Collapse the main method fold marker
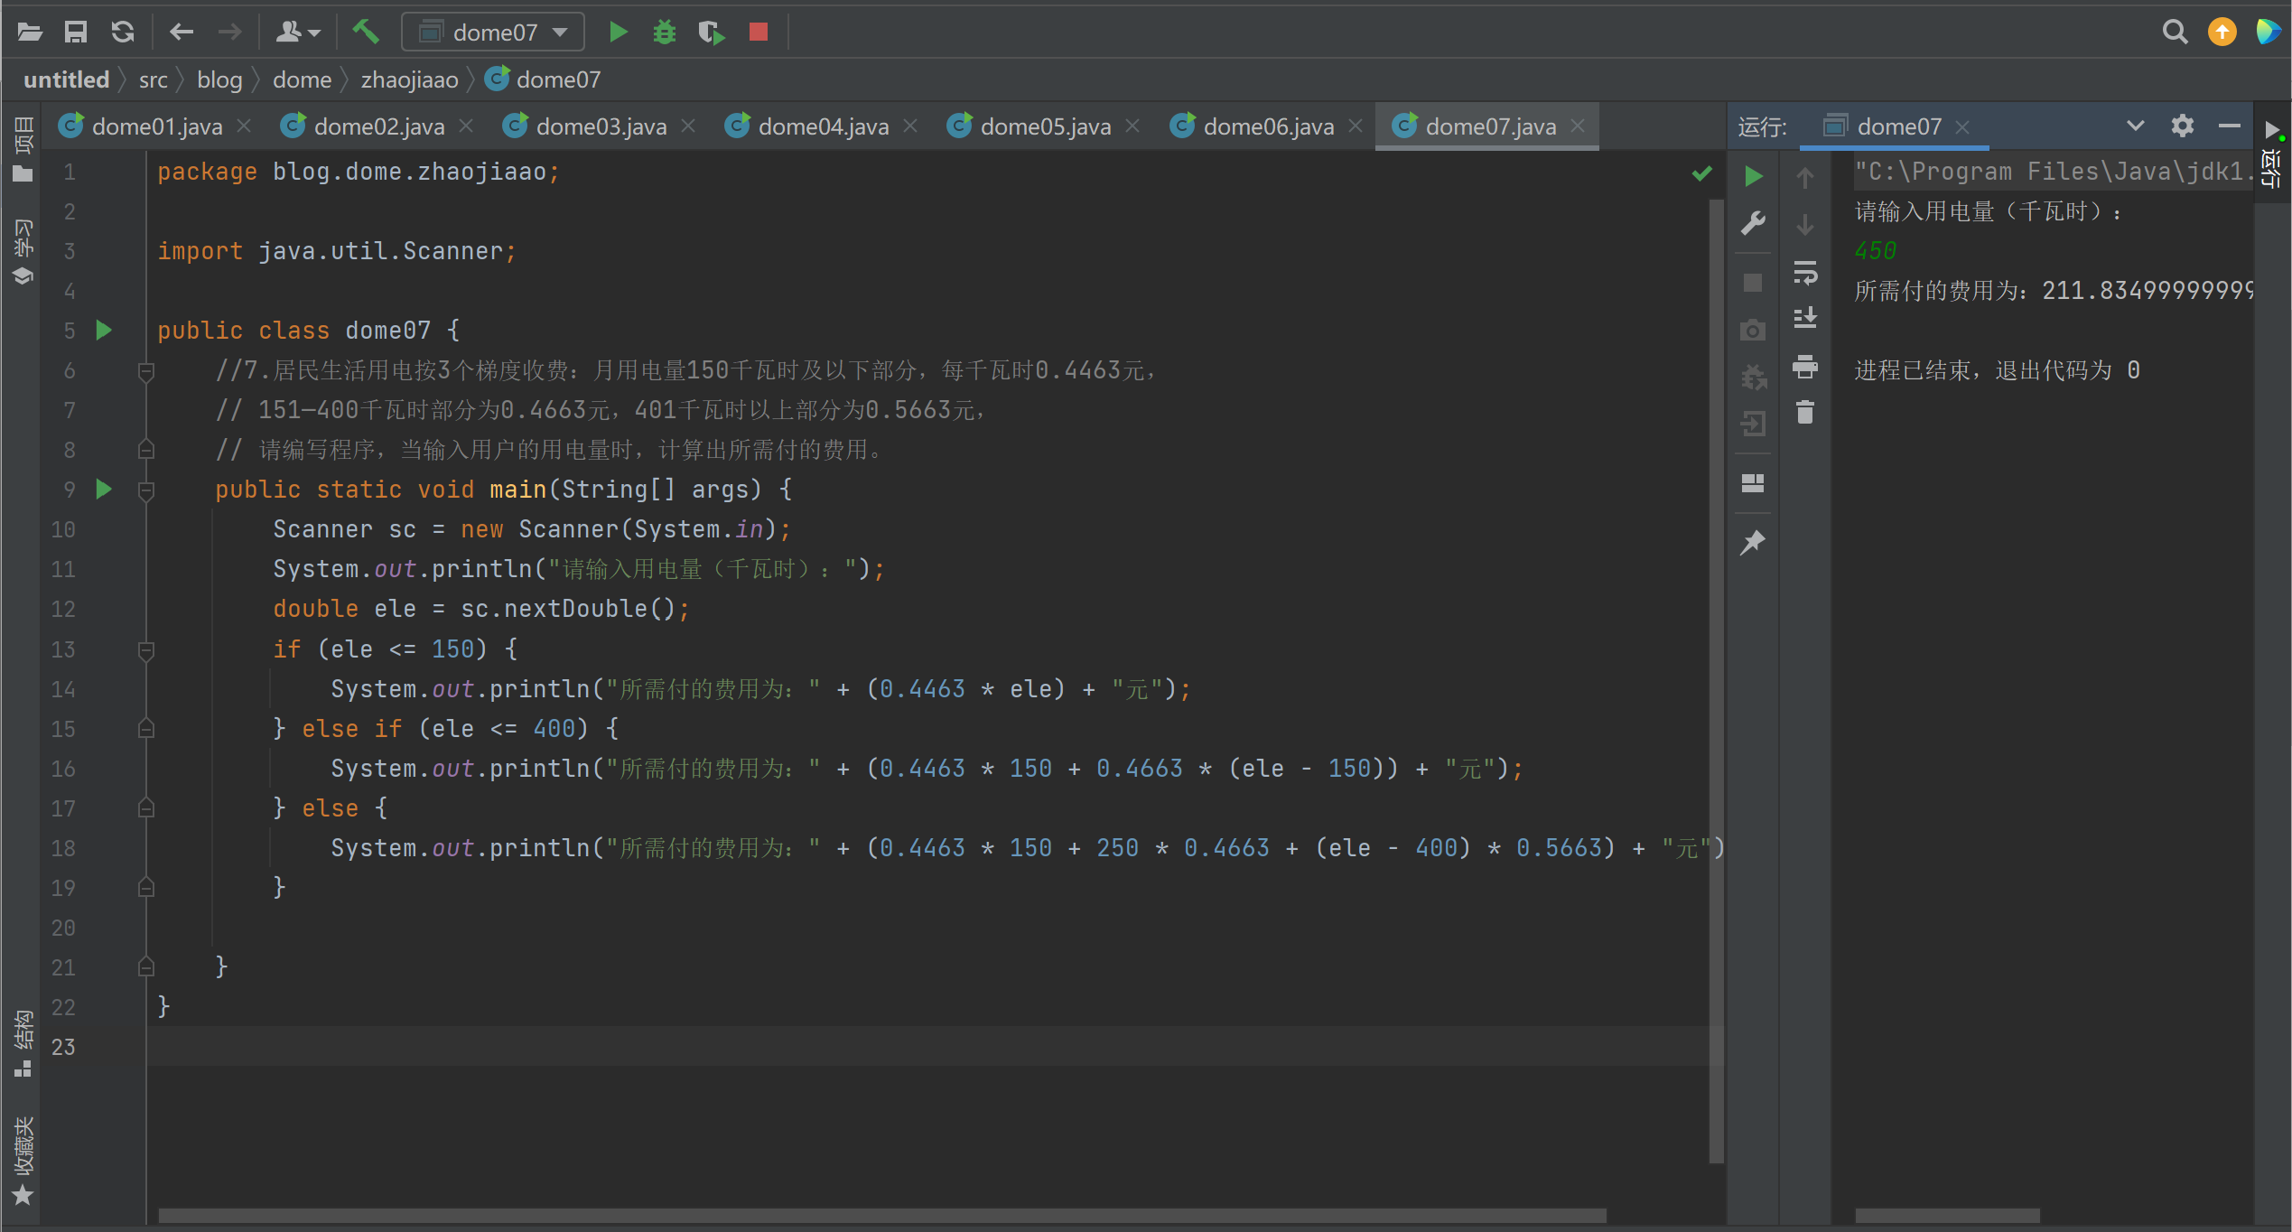 coord(146,490)
